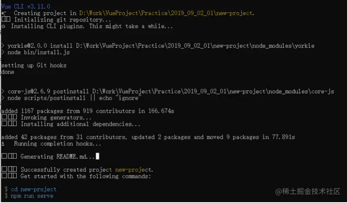The width and height of the screenshot is (348, 203).
Task: Click the anchor icon before Running completion hooks
Action: click(x=3, y=144)
